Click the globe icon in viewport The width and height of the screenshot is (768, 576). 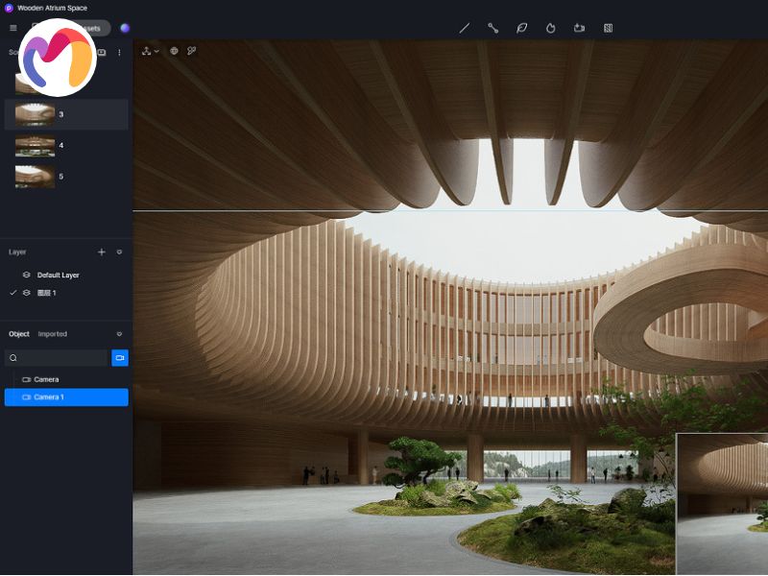(174, 51)
